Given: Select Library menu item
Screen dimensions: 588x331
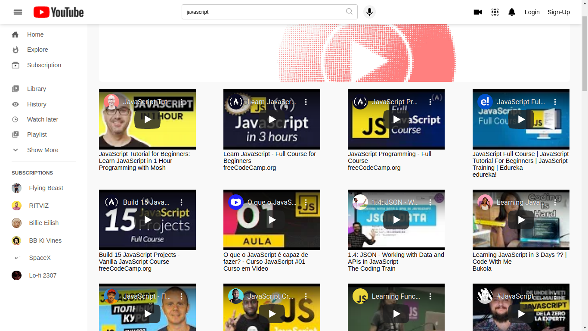Looking at the screenshot, I should (x=37, y=89).
